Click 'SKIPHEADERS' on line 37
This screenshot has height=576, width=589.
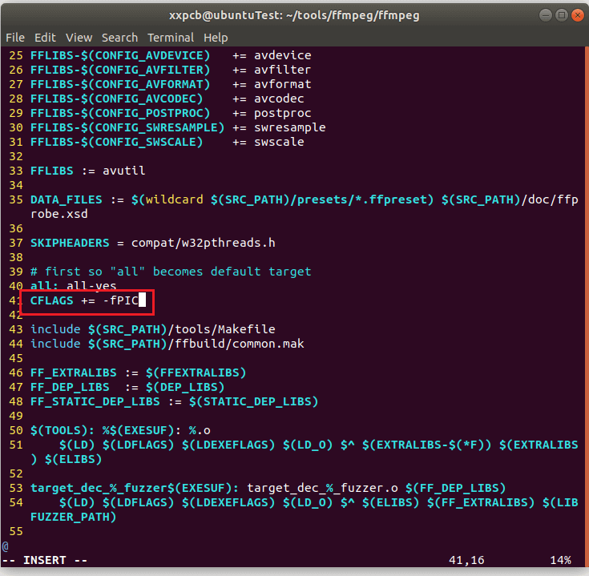(70, 243)
